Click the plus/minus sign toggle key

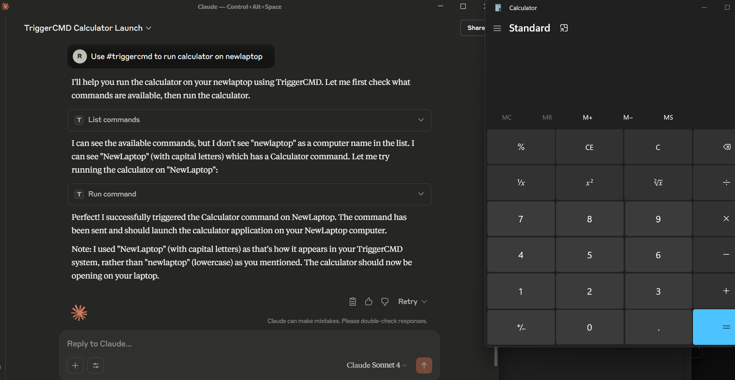point(521,327)
